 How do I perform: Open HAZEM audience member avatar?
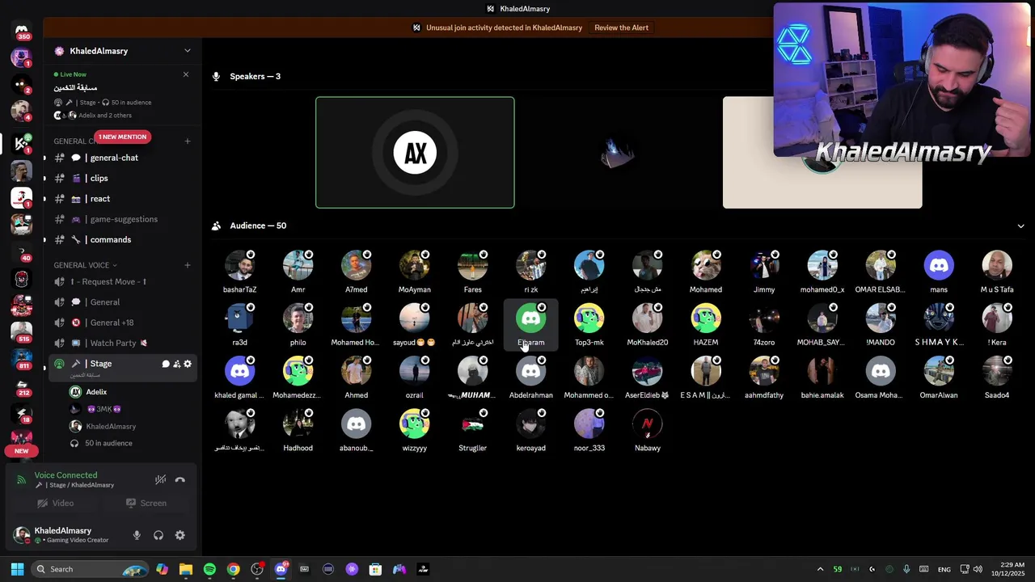point(706,318)
